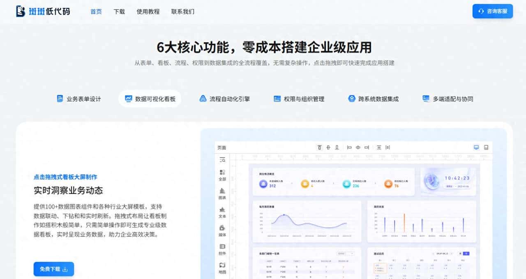Viewport: 526px width, 279px height.
Task: Select the horizontal-center alignment toolbar icon
Action: click(x=358, y=148)
